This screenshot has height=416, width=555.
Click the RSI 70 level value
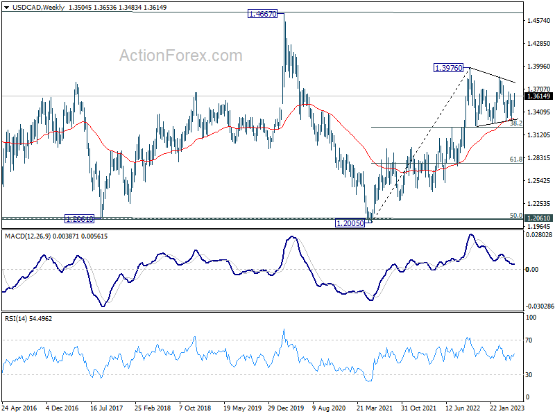click(529, 340)
